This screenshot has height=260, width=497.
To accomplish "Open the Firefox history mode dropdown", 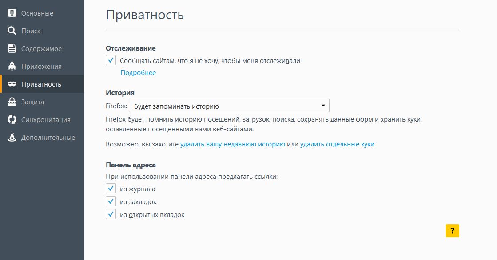I will coord(229,106).
